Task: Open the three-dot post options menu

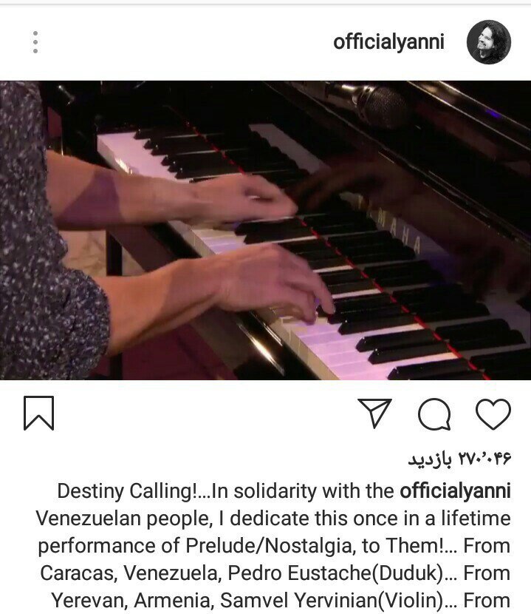Action: (35, 42)
